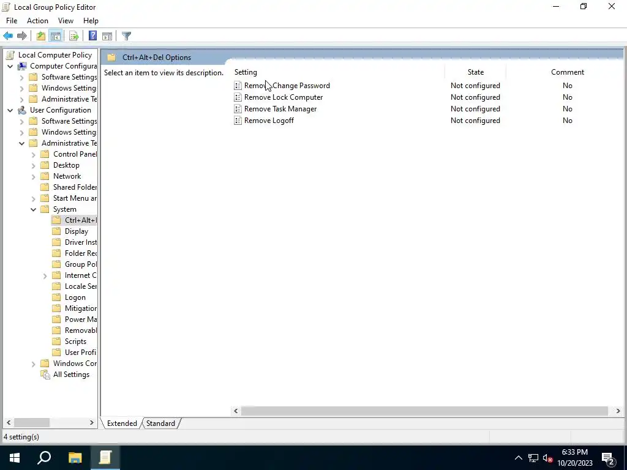
Task: Open the View menu
Action: [66, 21]
